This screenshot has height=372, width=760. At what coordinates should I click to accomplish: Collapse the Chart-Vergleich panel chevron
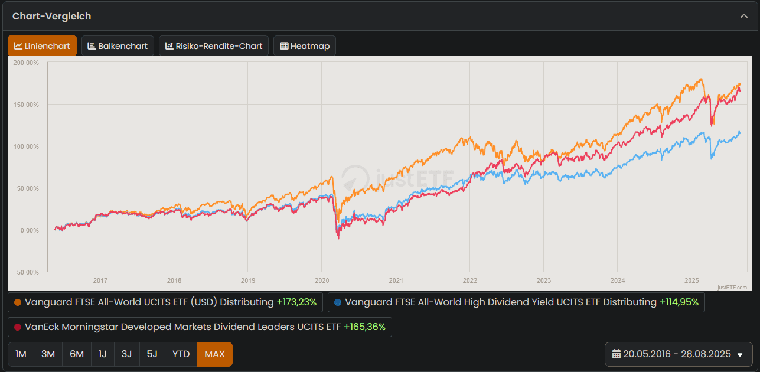click(744, 16)
